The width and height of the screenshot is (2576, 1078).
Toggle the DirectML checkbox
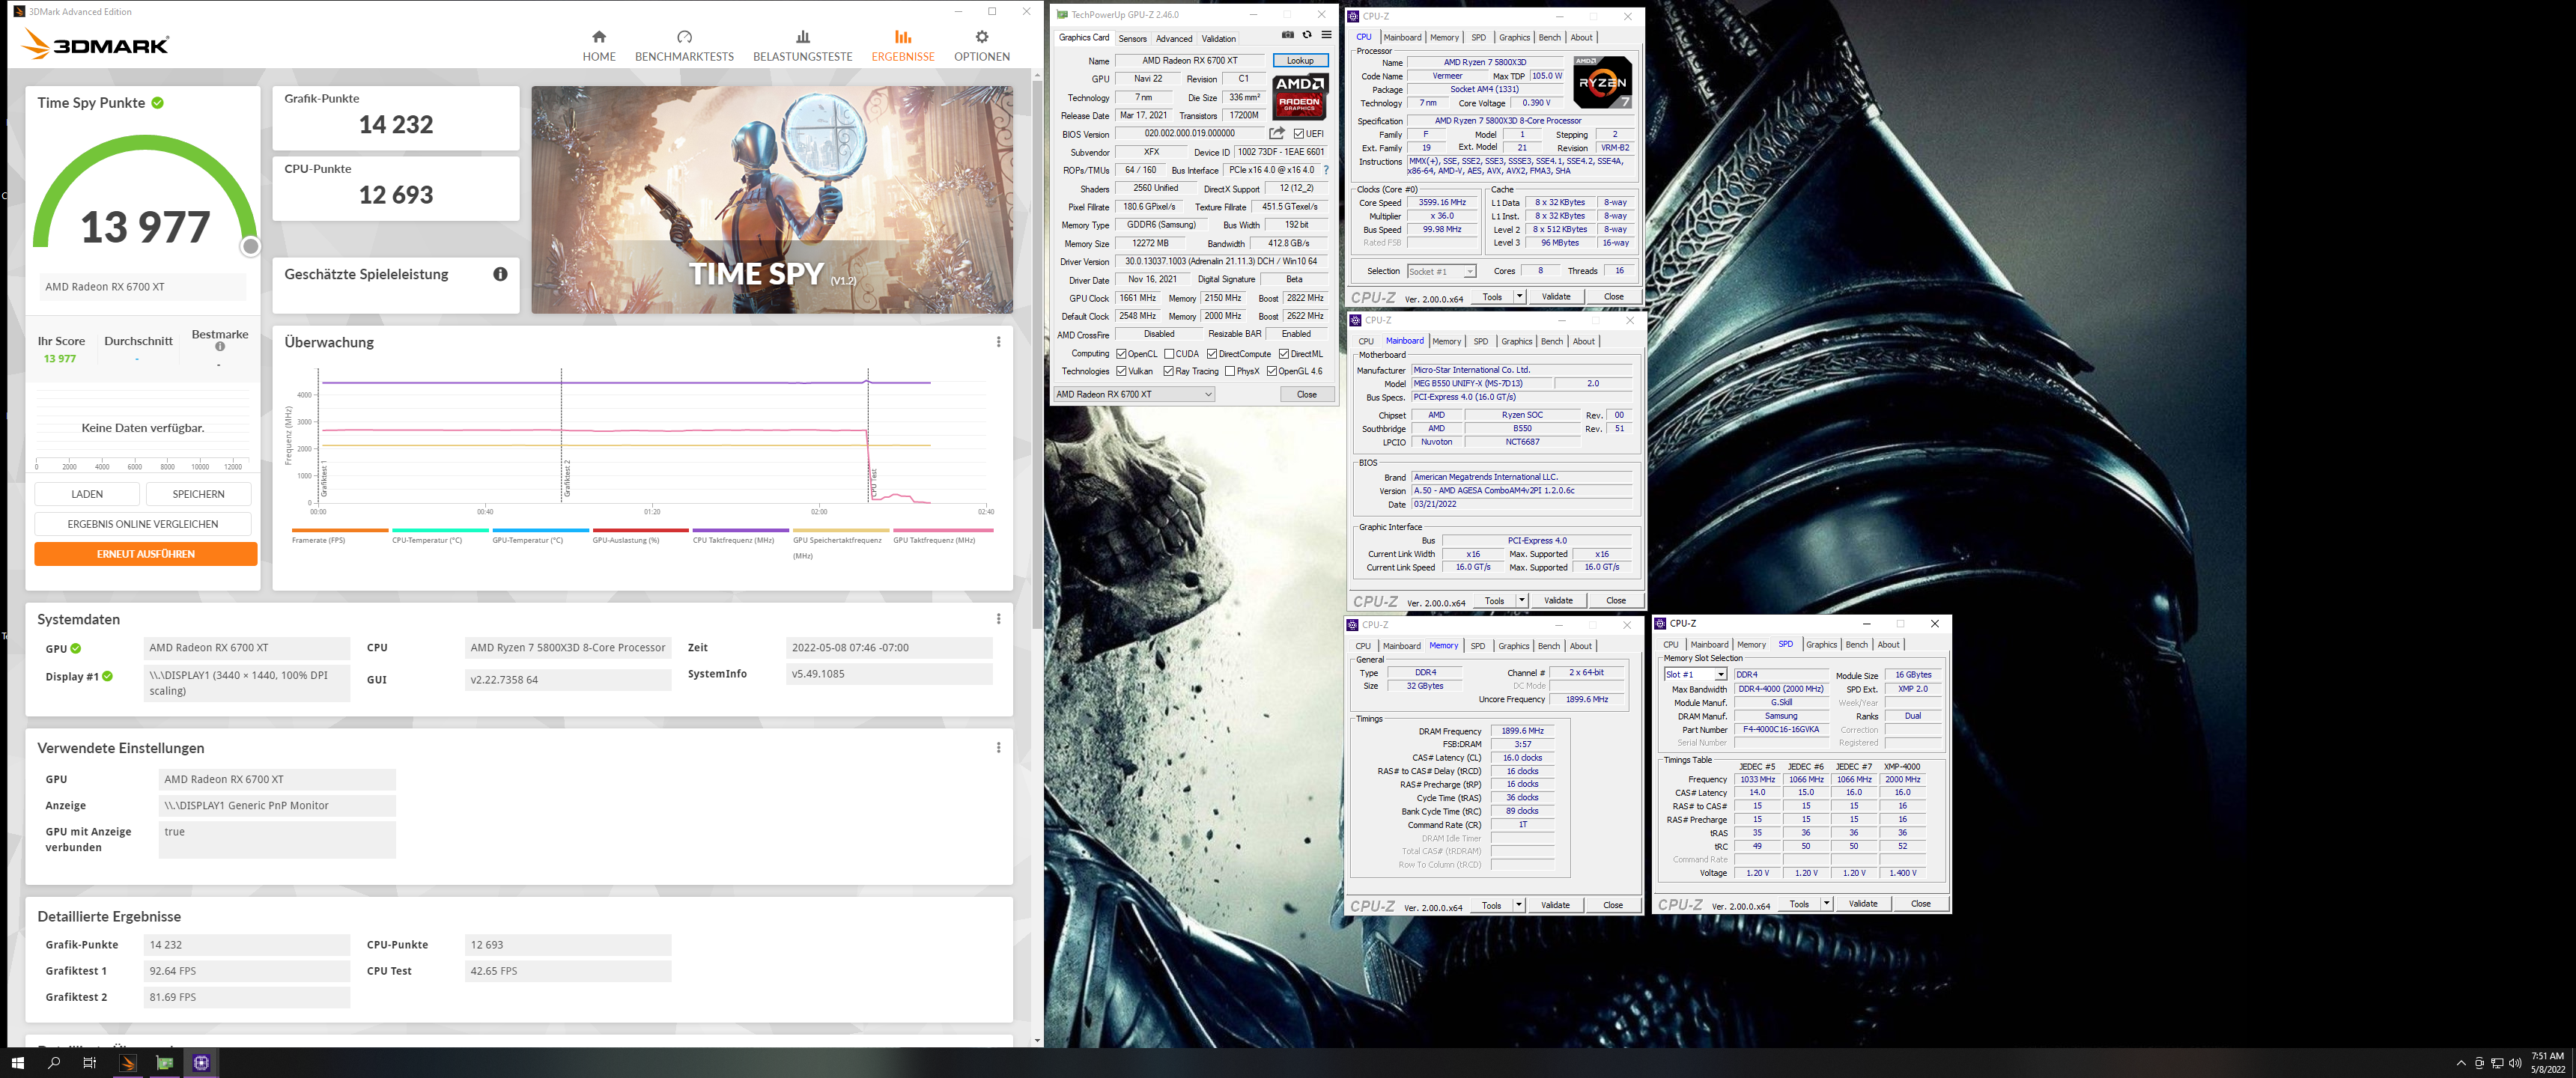tap(1284, 354)
